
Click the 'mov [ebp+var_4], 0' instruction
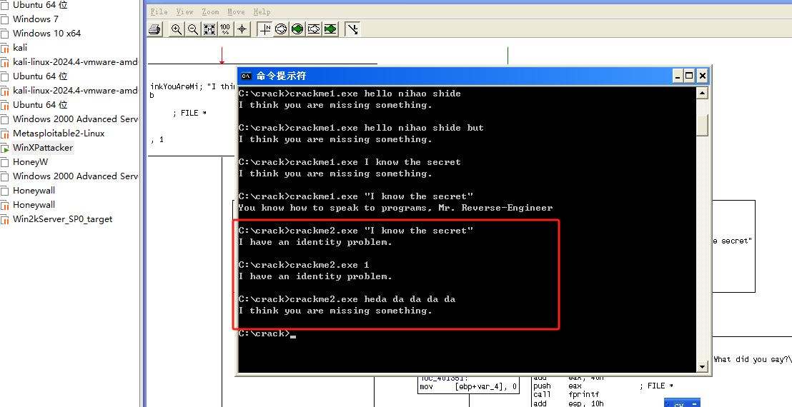[468, 387]
